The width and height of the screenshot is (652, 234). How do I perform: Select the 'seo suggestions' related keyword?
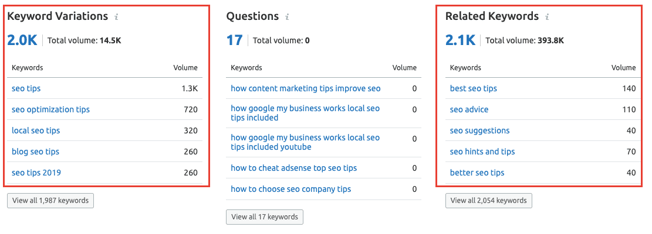tap(479, 130)
